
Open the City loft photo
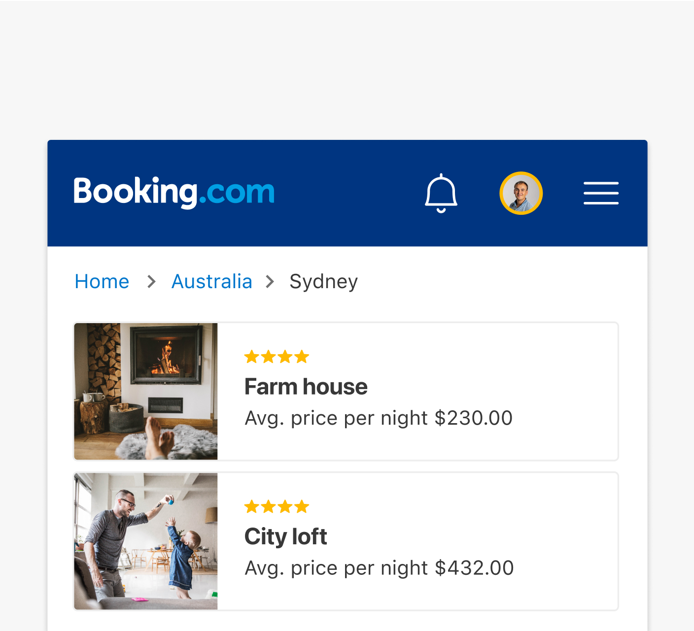click(146, 541)
